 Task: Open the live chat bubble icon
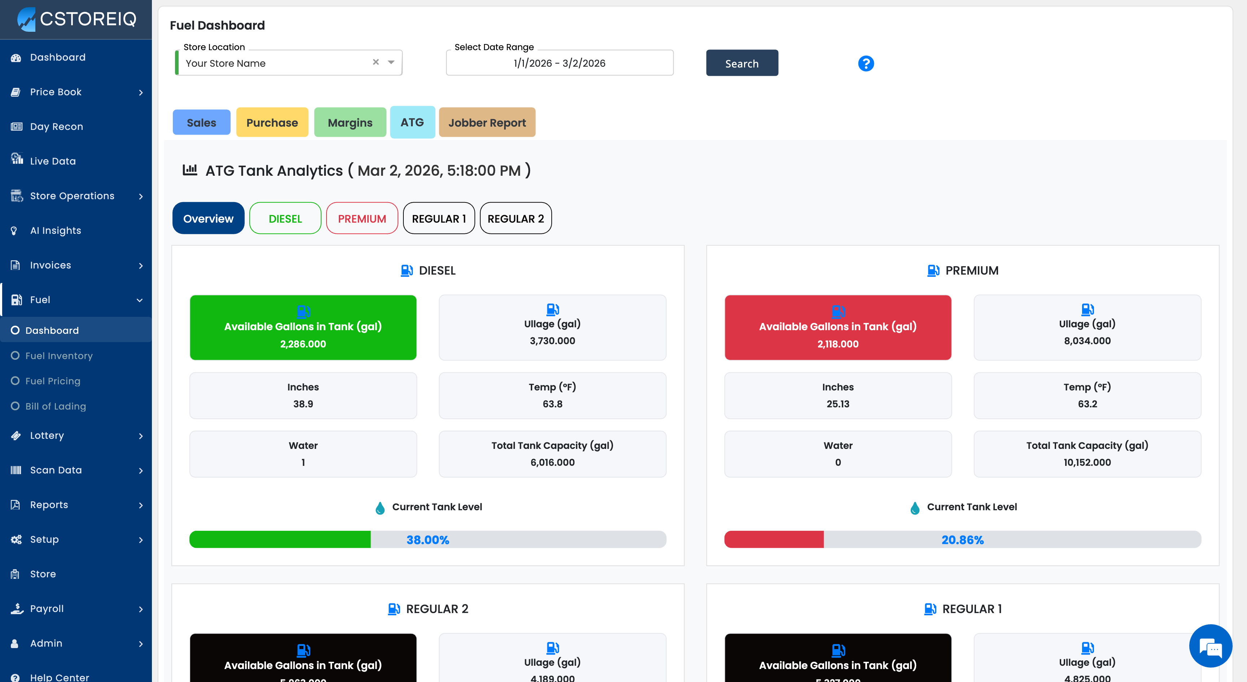(1210, 646)
